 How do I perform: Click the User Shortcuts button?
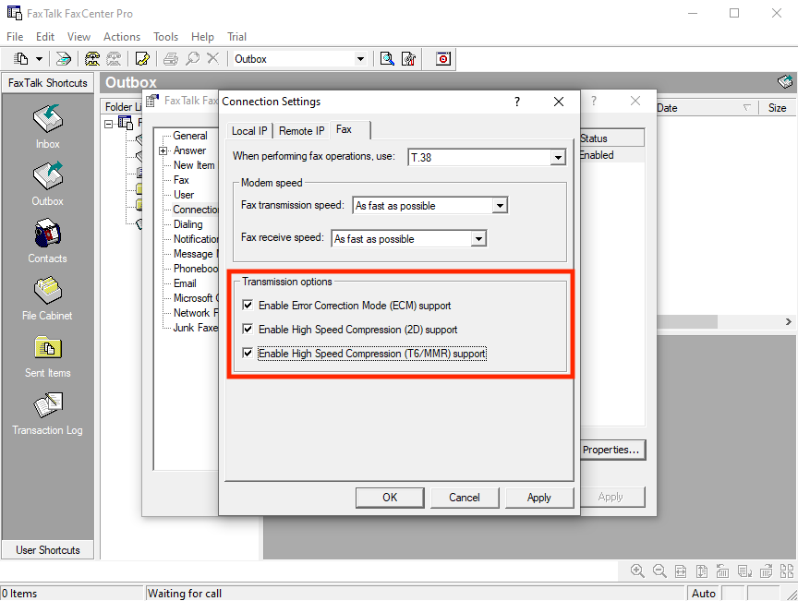point(48,550)
